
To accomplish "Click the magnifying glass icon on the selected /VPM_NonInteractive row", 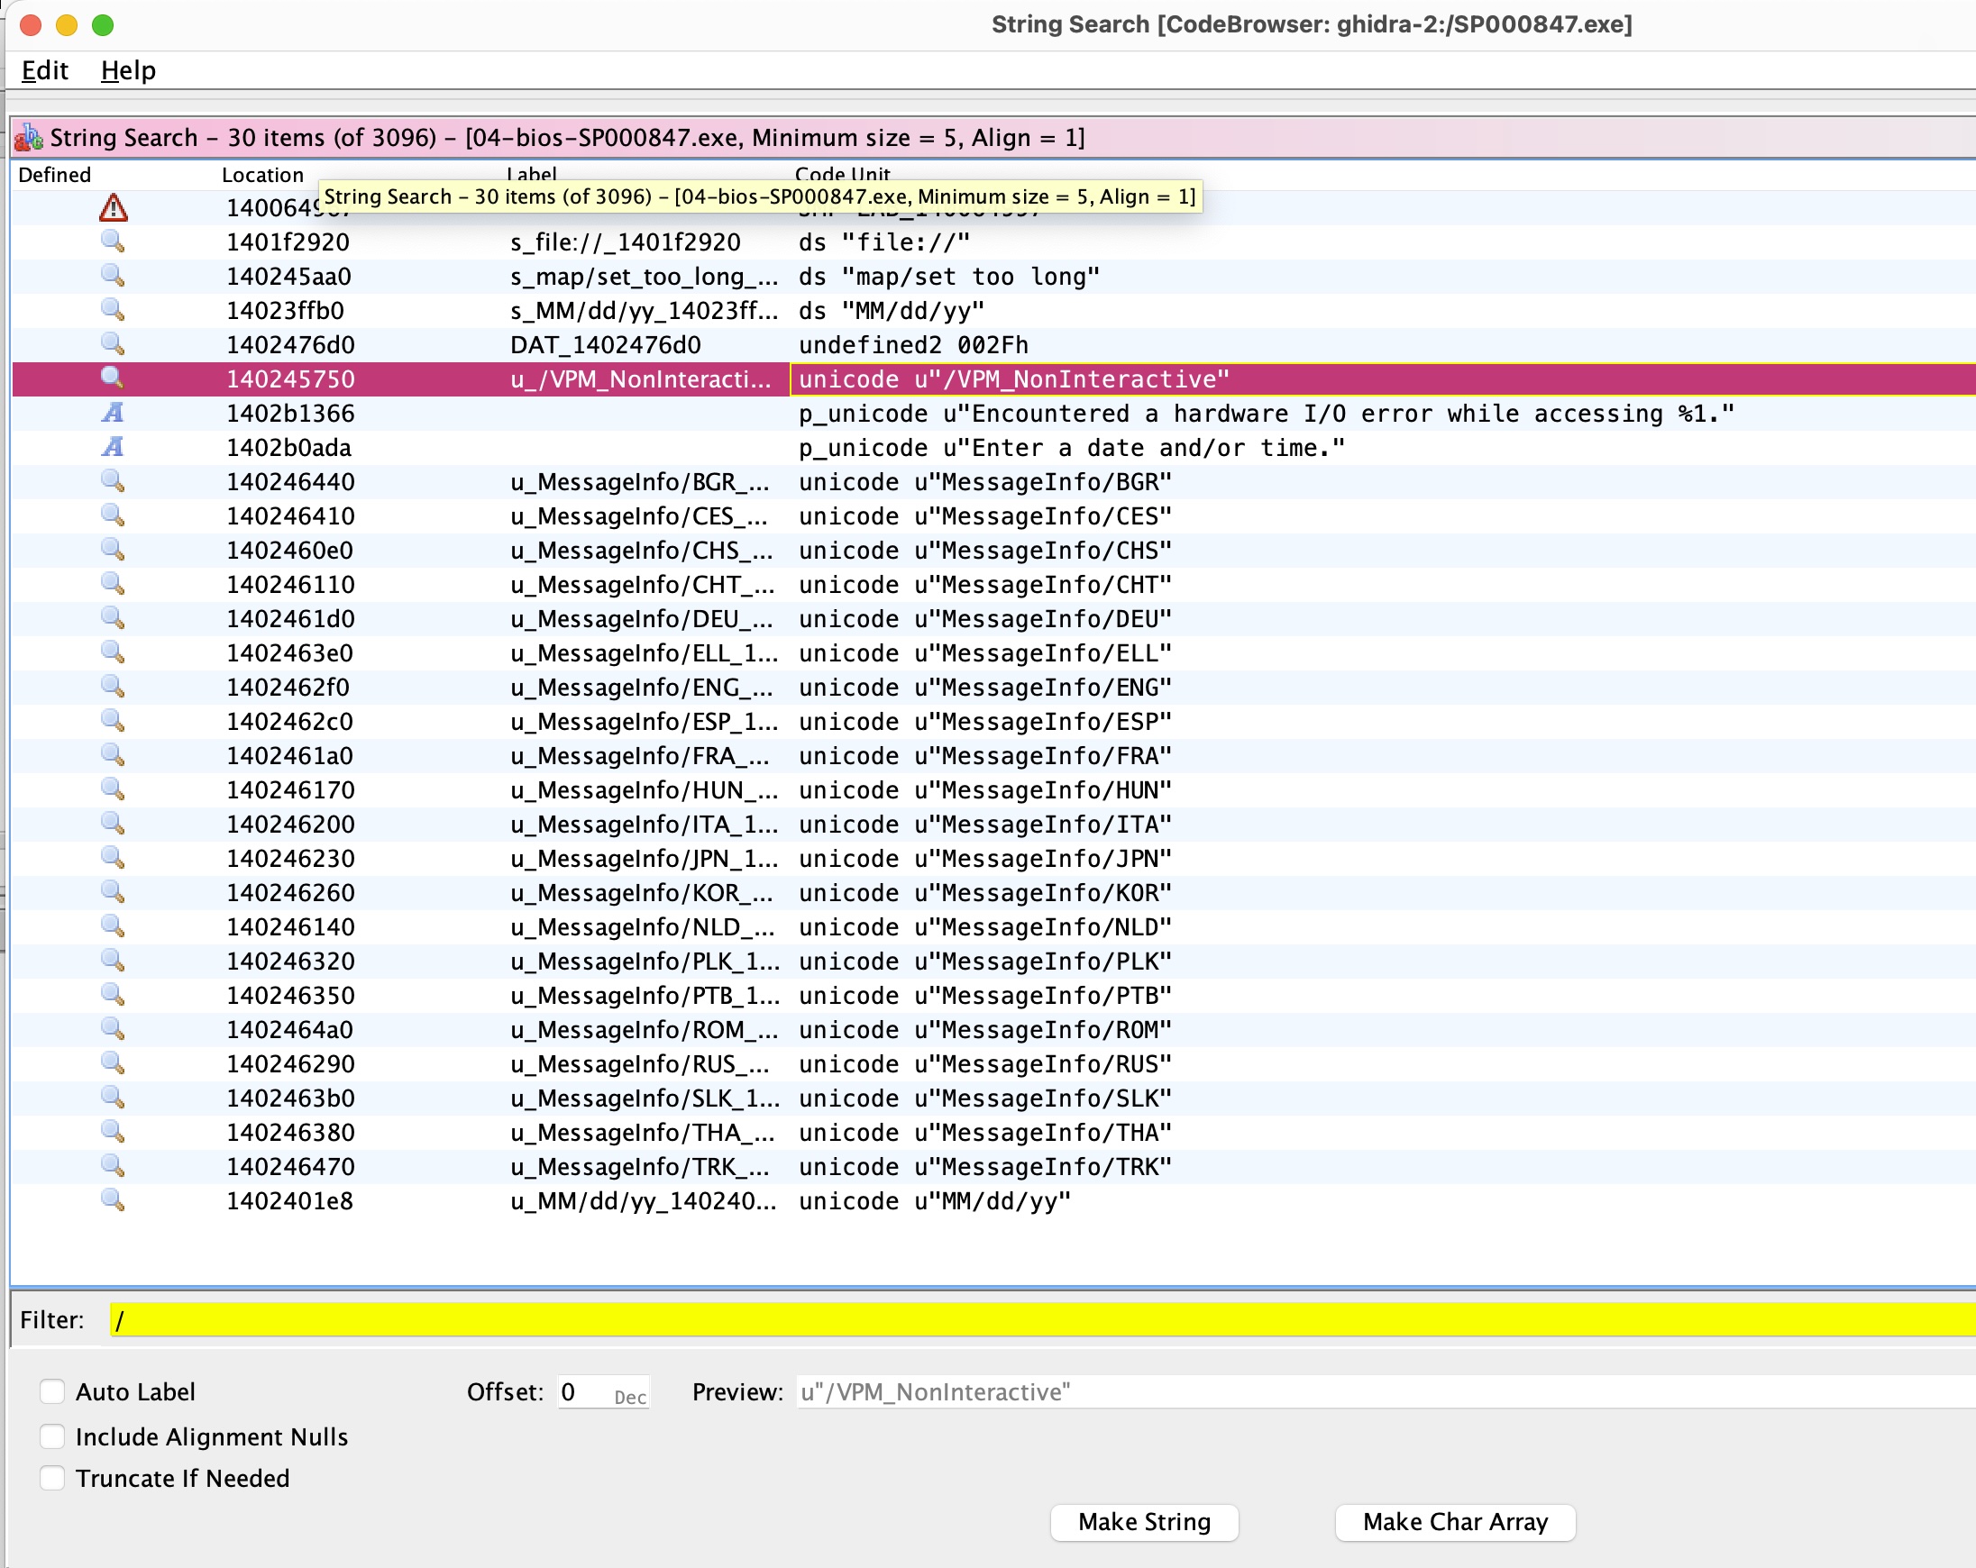I will pyautogui.click(x=114, y=378).
